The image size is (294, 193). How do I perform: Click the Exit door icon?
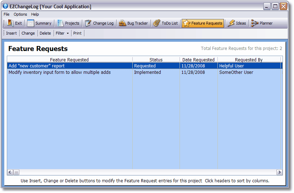10,23
